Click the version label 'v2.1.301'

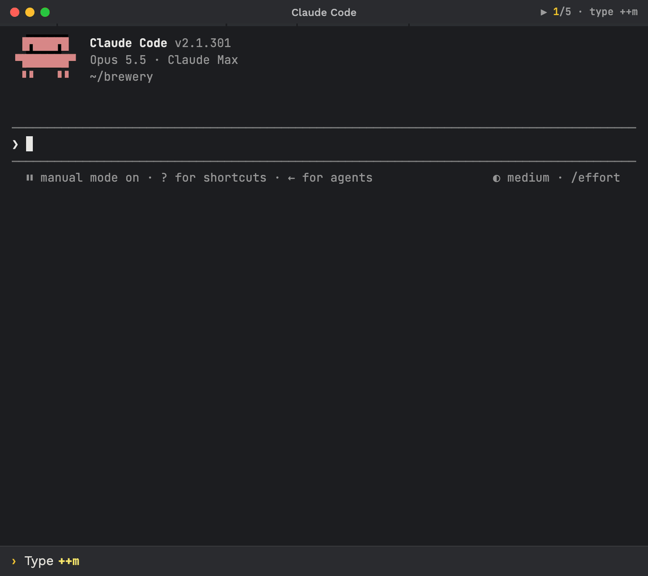tap(202, 43)
